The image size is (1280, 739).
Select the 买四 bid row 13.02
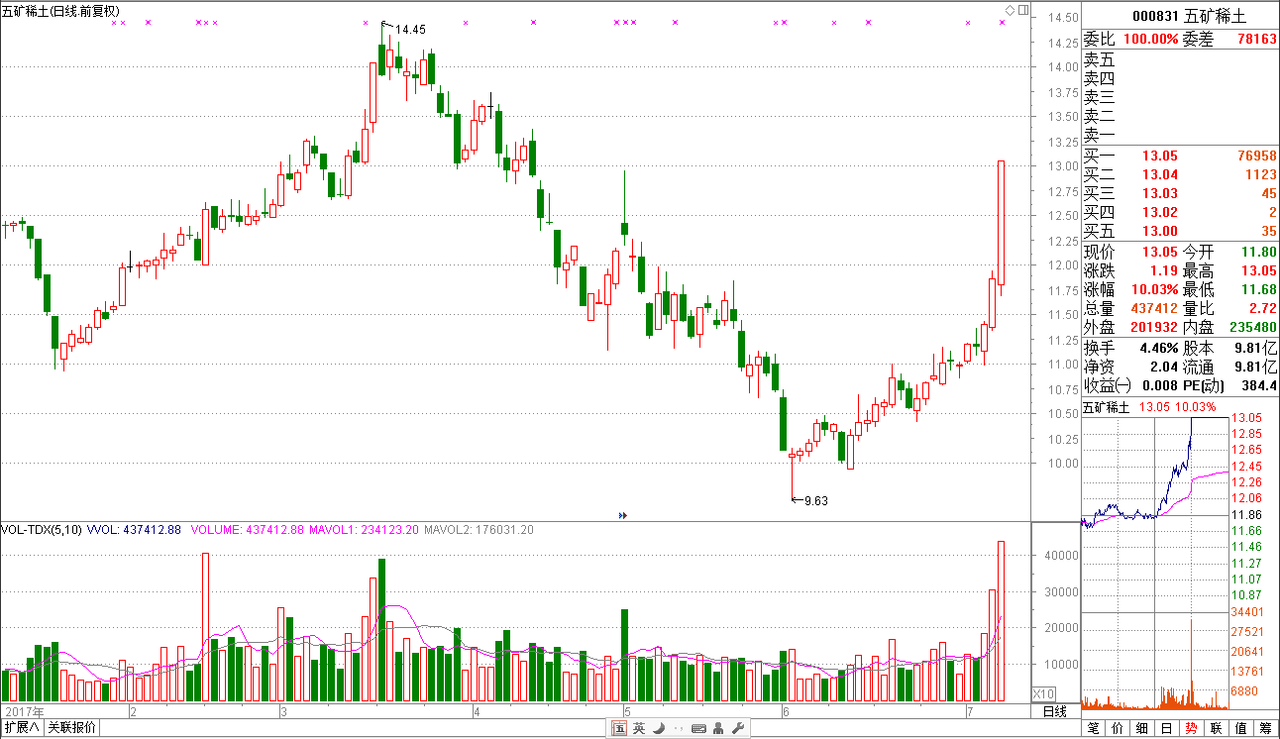(1180, 213)
